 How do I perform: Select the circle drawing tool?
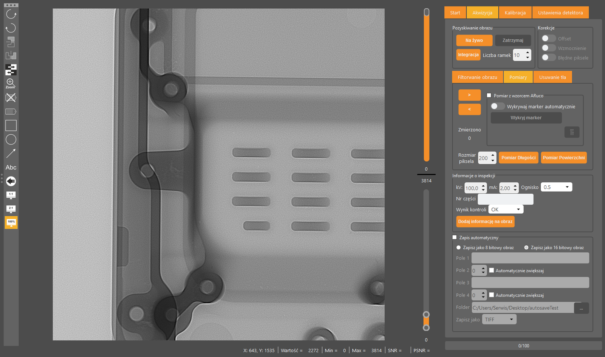[11, 140]
